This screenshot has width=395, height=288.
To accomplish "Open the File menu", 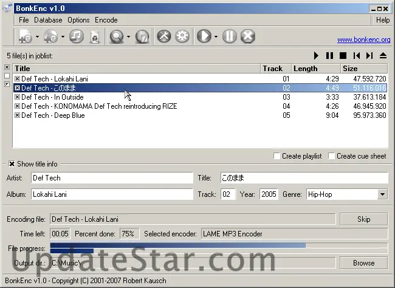I will 24,20.
